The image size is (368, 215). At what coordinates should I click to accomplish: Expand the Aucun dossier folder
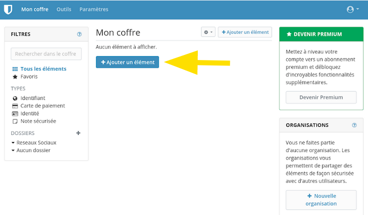click(13, 150)
